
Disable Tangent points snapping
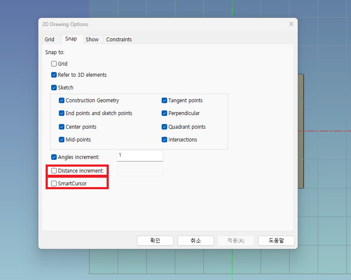click(x=164, y=101)
